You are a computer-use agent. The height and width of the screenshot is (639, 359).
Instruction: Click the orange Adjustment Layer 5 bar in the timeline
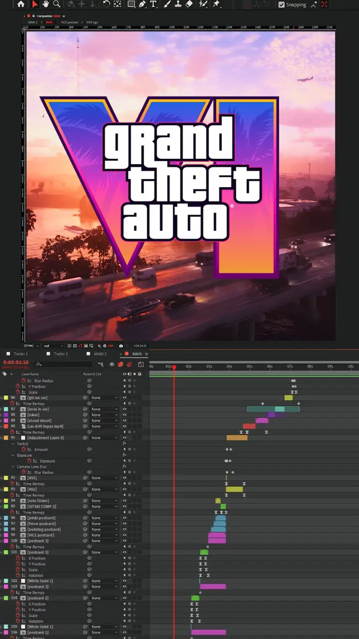coord(237,438)
